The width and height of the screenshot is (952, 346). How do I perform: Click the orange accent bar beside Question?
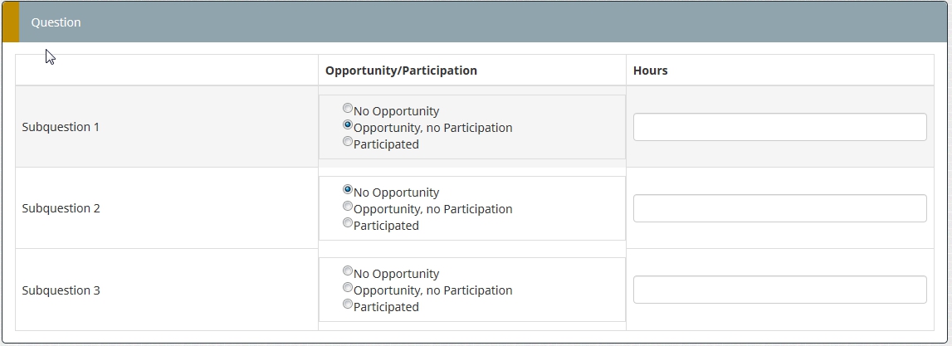pyautogui.click(x=10, y=22)
